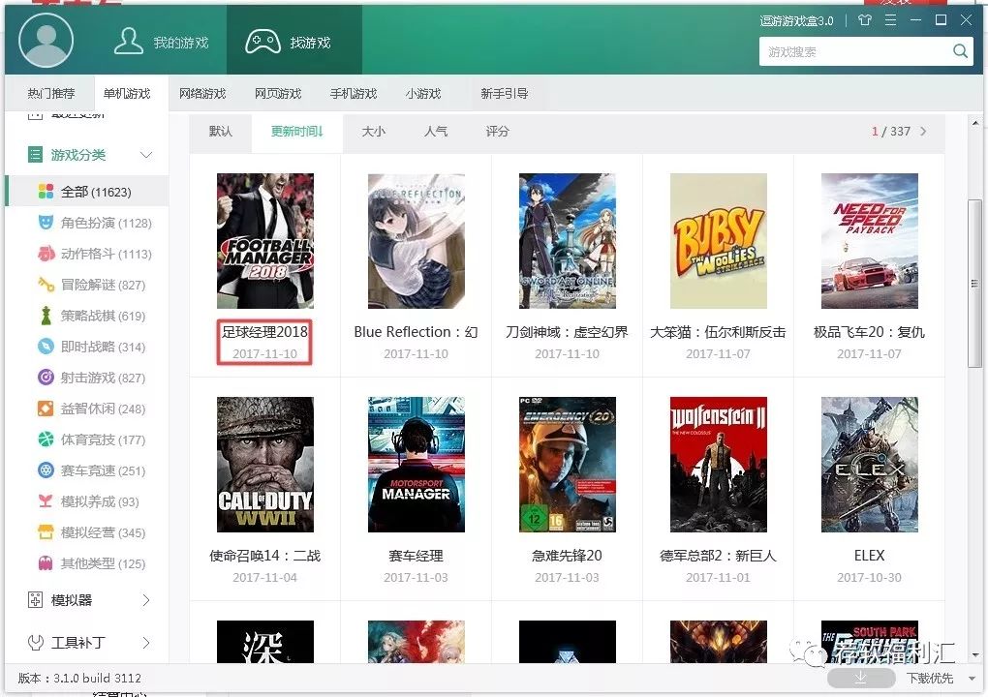Select the 默认 default sort option
Screen dimensions: 988x697
click(x=220, y=132)
